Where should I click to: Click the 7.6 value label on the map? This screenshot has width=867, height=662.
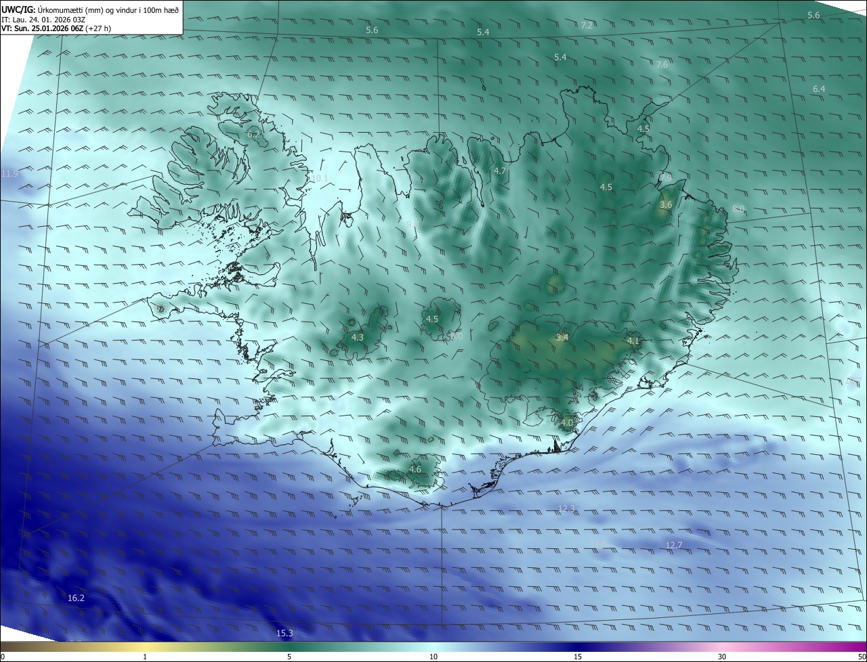pyautogui.click(x=662, y=64)
